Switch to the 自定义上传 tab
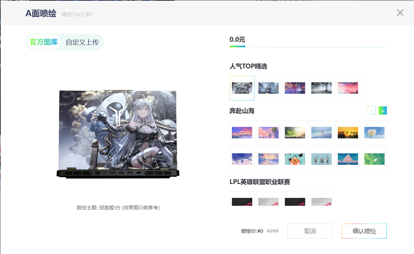Viewport: 414px width, 254px height. click(82, 42)
